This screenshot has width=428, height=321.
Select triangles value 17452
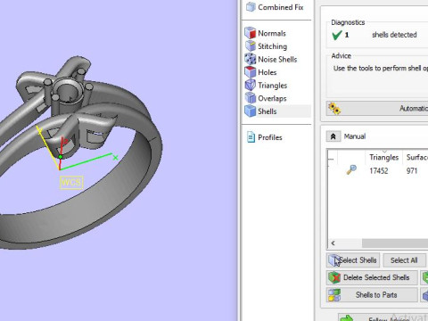[x=379, y=171]
